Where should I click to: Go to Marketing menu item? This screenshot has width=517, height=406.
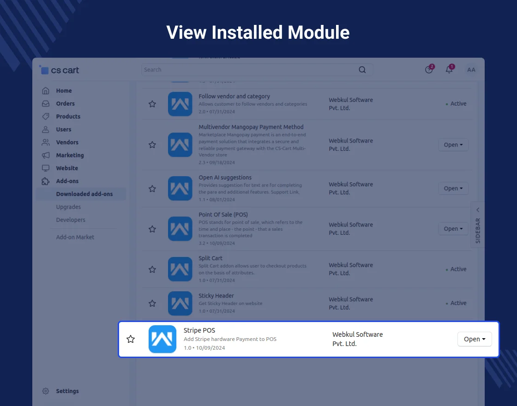coord(70,155)
